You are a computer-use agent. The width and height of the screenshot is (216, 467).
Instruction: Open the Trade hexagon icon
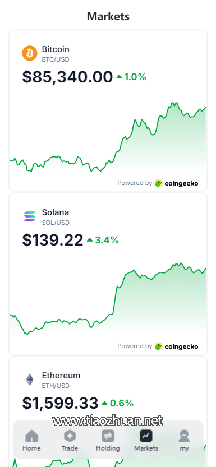point(70,436)
